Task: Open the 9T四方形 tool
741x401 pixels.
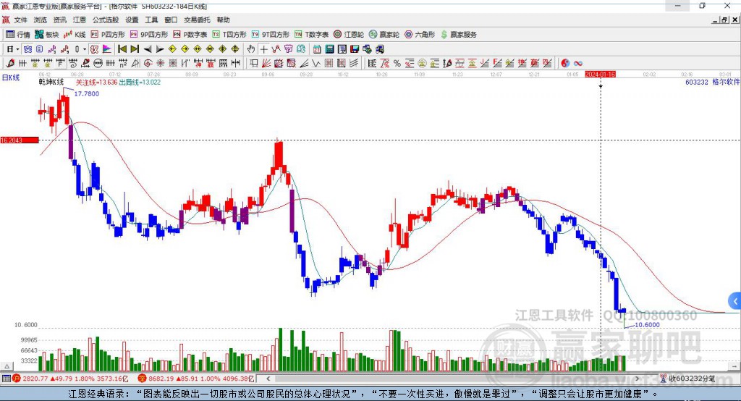Action: [271, 35]
